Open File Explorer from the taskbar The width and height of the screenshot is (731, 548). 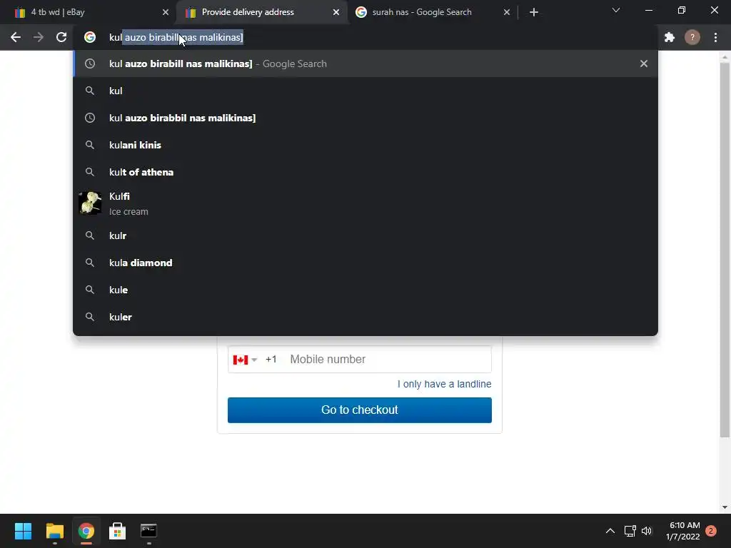pos(54,531)
